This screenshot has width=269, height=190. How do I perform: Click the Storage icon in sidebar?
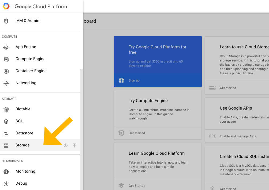(x=6, y=145)
